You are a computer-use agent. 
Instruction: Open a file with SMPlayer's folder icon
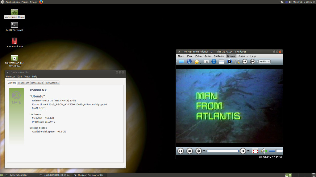pyautogui.click(x=181, y=61)
